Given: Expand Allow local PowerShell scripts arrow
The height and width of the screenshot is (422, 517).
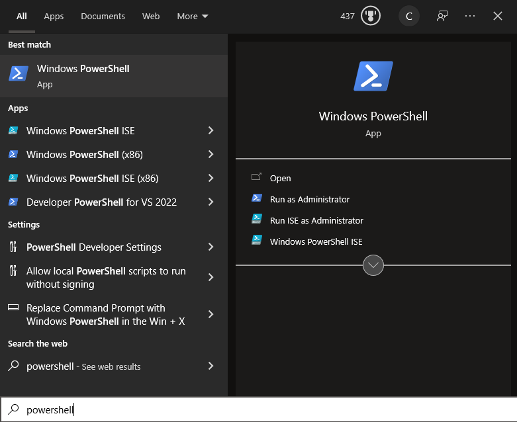Looking at the screenshot, I should click(211, 277).
